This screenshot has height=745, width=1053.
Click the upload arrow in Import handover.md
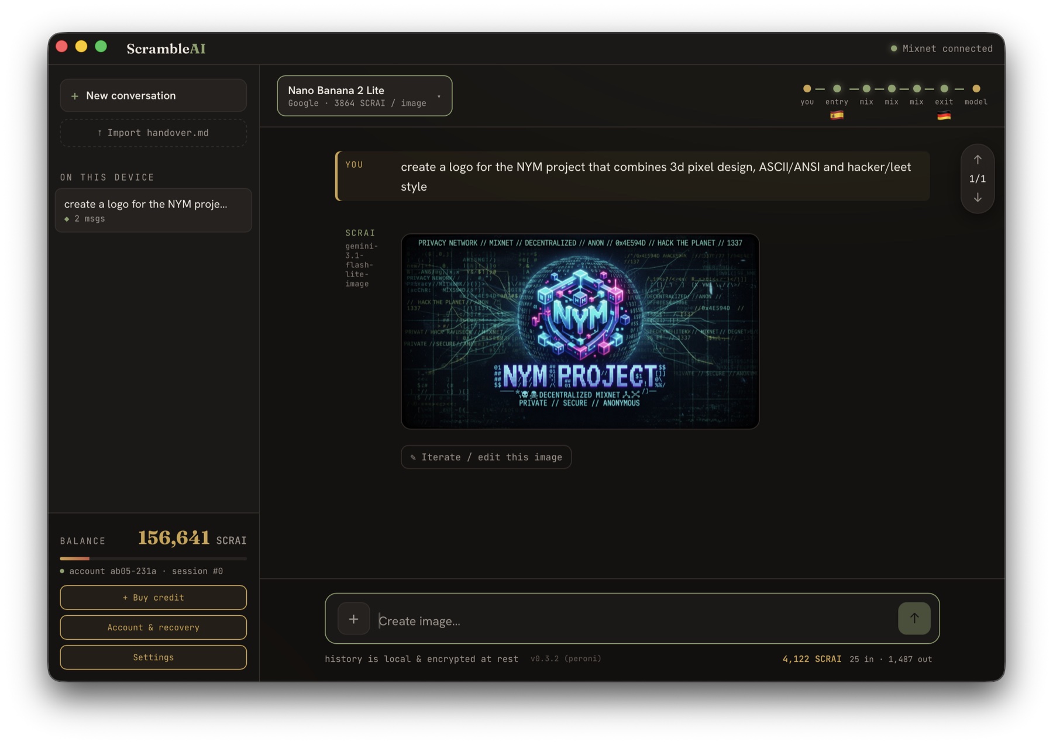(x=99, y=133)
